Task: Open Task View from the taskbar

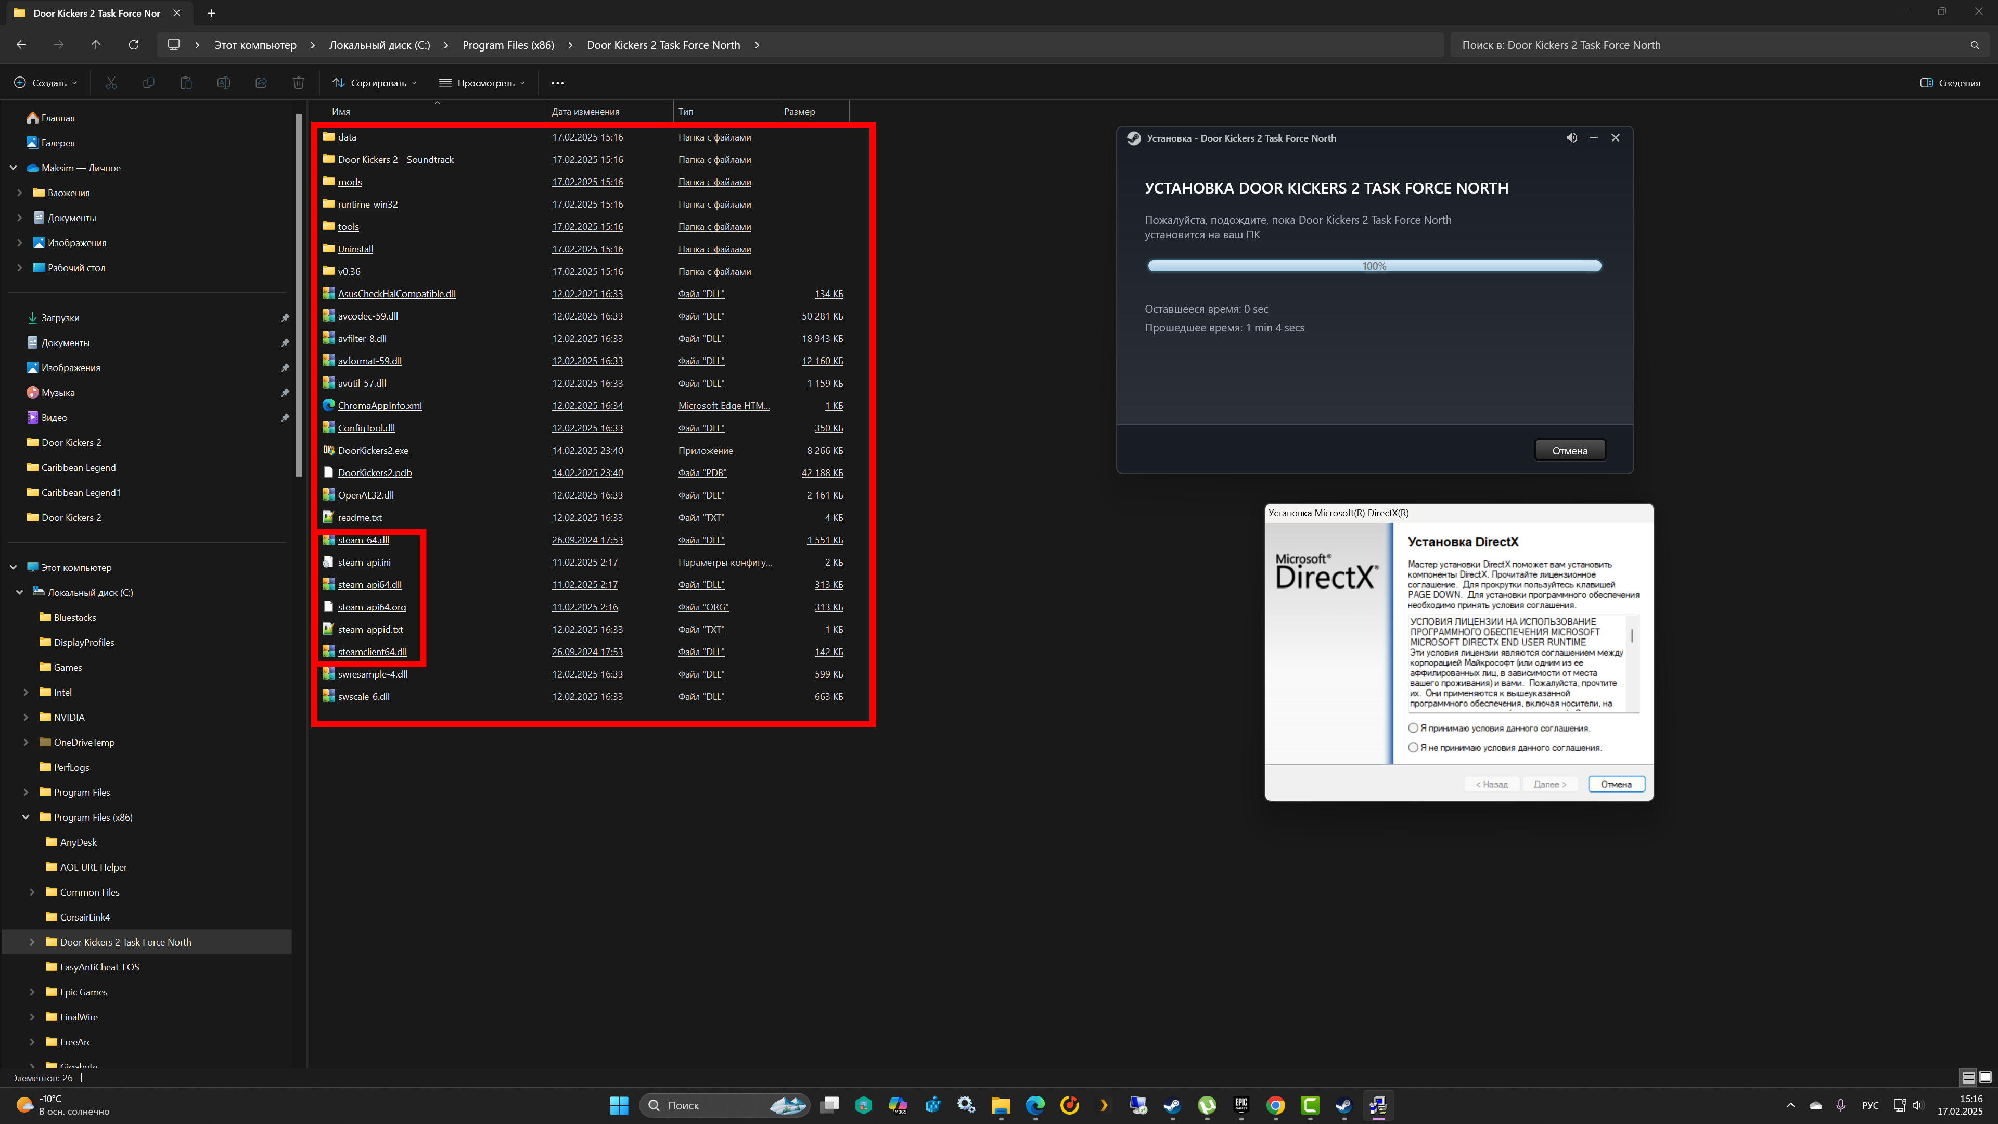Action: tap(829, 1105)
